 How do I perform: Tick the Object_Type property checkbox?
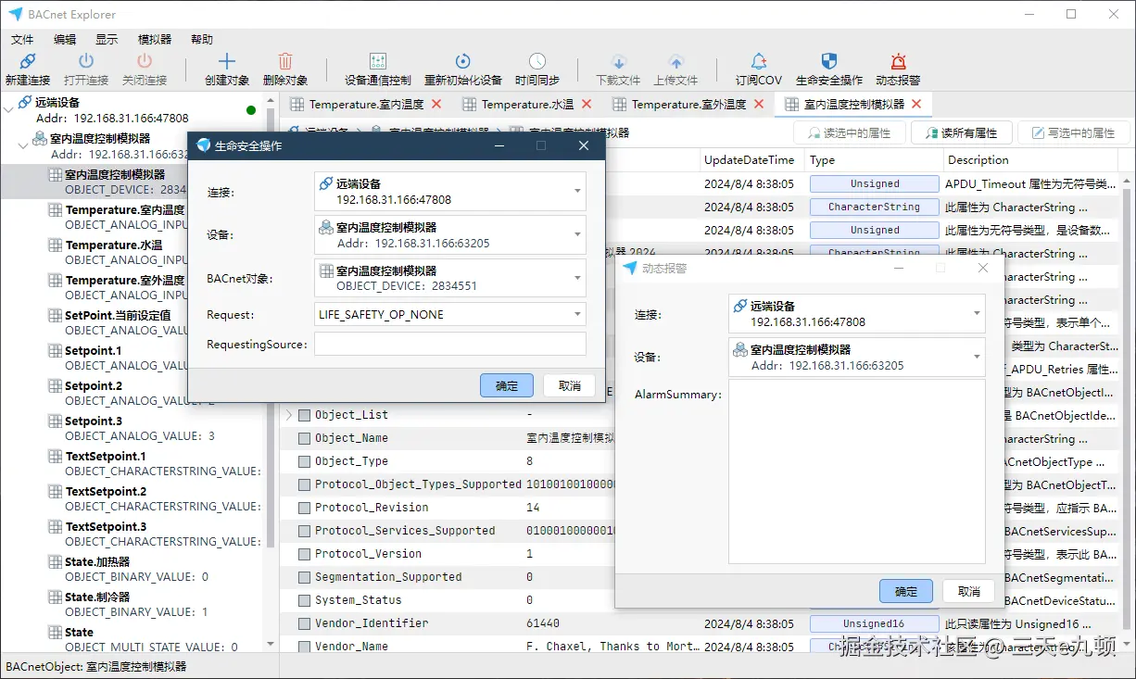304,461
